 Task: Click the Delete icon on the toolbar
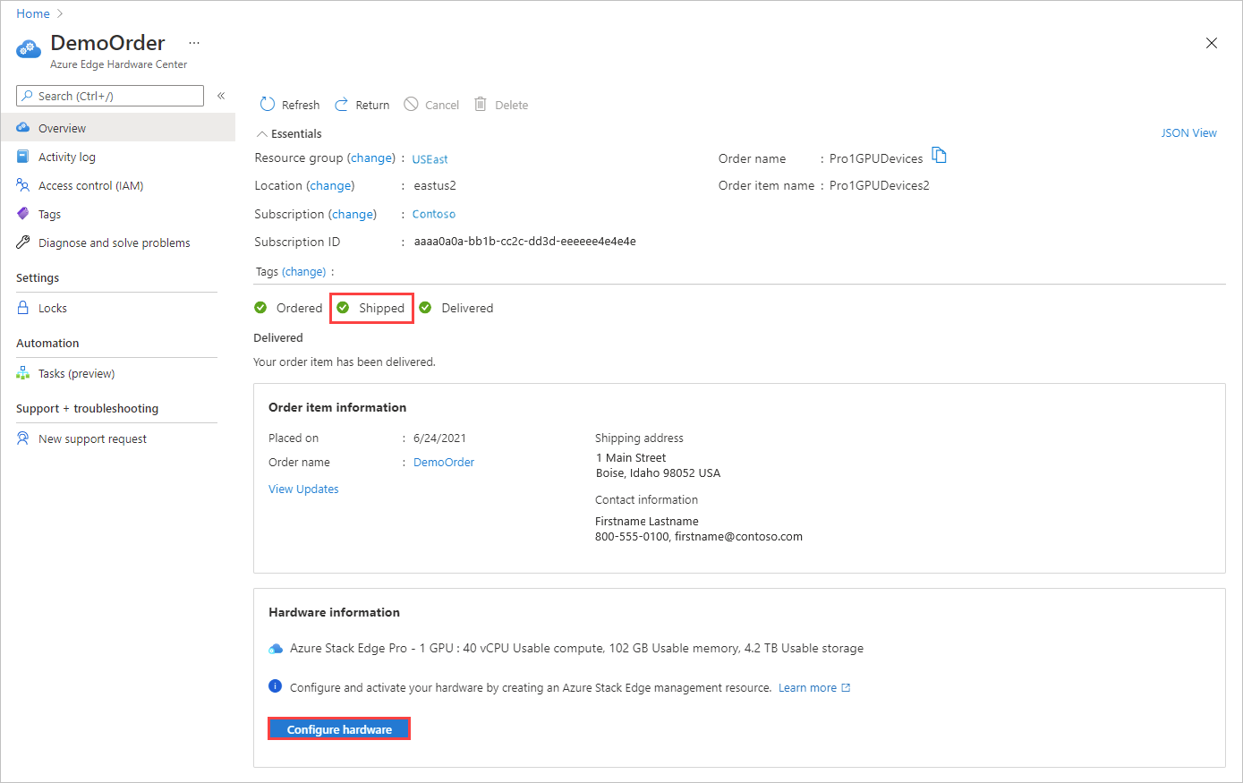point(501,104)
